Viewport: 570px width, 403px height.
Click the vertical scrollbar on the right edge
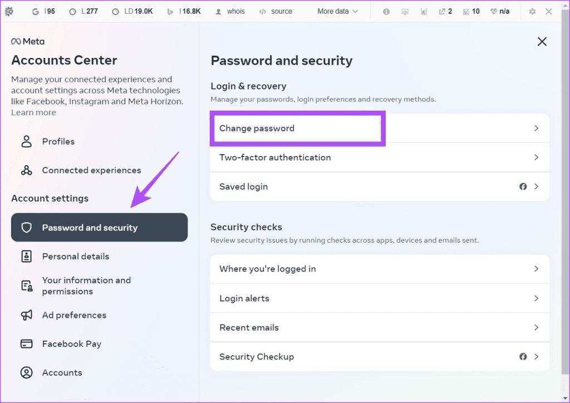[x=566, y=200]
